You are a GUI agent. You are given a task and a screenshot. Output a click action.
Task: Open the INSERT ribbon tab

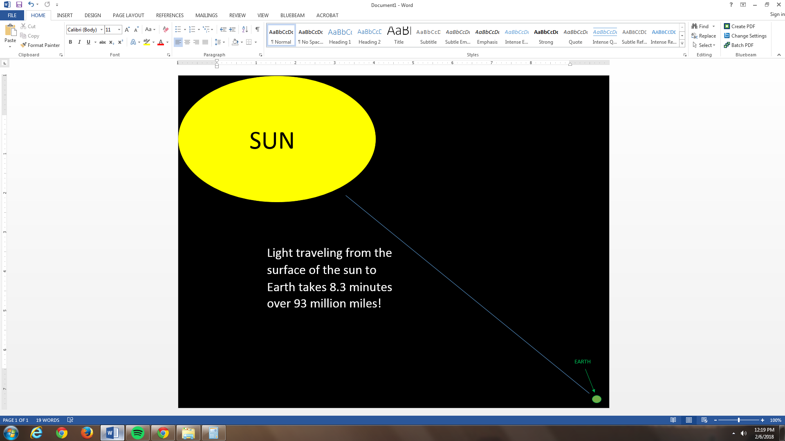click(65, 15)
